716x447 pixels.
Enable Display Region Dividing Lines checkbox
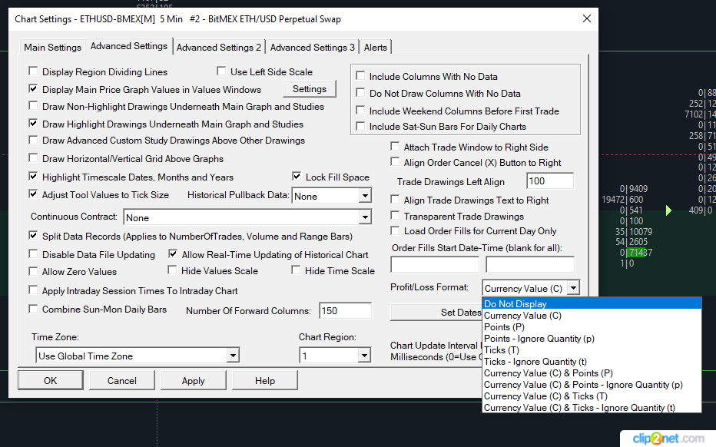pos(33,71)
